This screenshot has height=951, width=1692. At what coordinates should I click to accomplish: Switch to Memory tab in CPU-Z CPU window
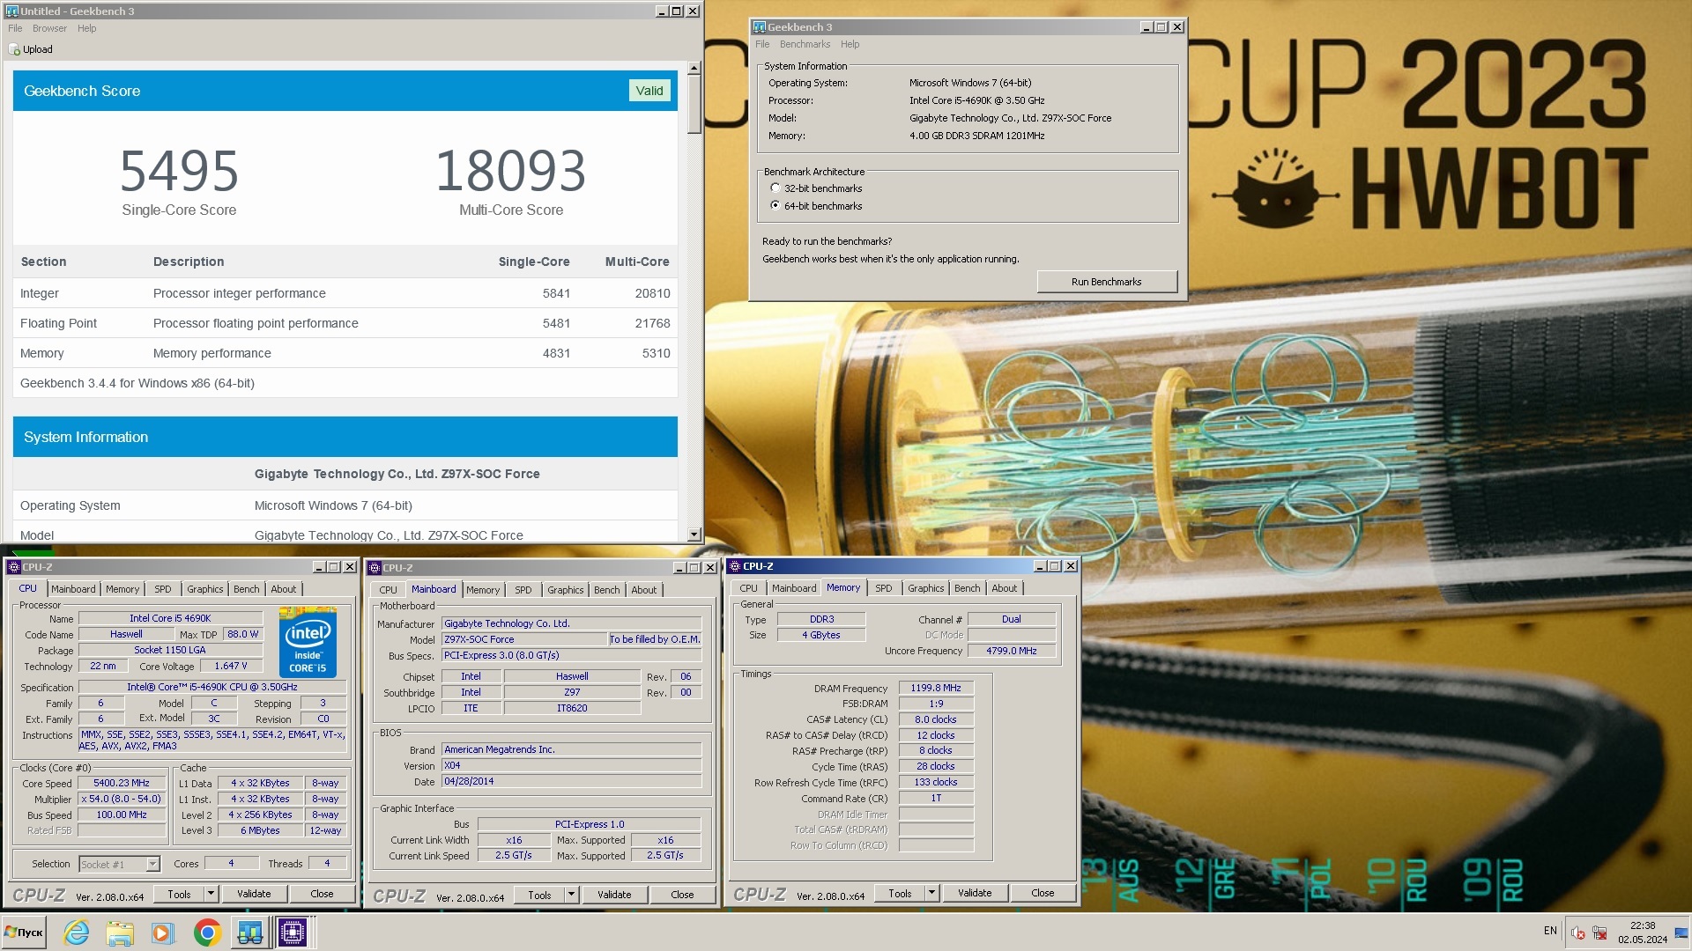coord(122,589)
